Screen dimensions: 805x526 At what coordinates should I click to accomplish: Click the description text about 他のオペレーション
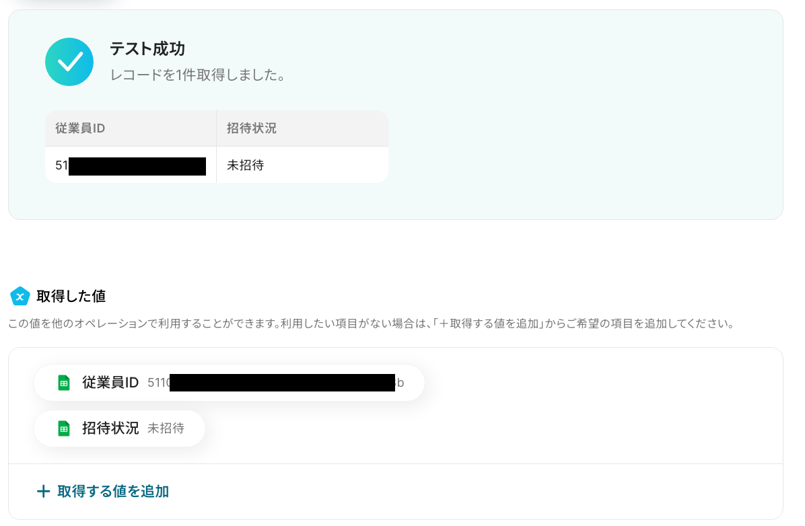click(372, 324)
